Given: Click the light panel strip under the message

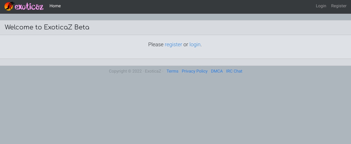Looking at the screenshot, I should [x=175, y=62].
